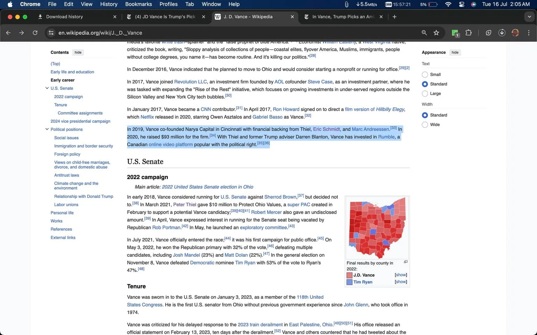Select the Small text size option
Image resolution: width=537 pixels, height=335 pixels.
(425, 74)
